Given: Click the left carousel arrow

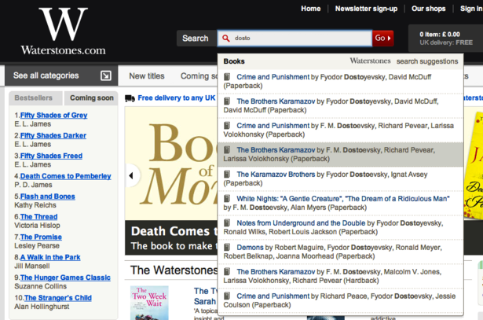Looking at the screenshot, I should 133,175.
